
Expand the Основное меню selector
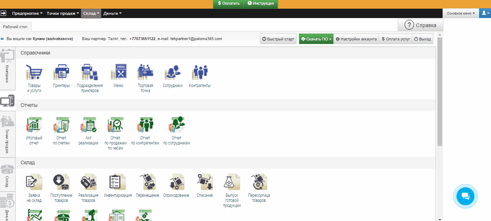pyautogui.click(x=461, y=13)
